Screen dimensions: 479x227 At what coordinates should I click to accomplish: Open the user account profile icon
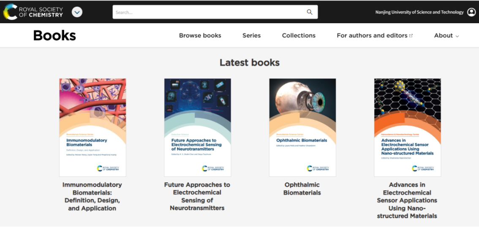(471, 12)
